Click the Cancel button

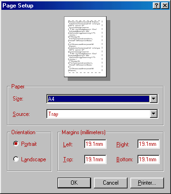111,183
